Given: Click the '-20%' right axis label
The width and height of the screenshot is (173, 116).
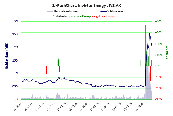Looking at the screenshot, I should coord(158,88).
